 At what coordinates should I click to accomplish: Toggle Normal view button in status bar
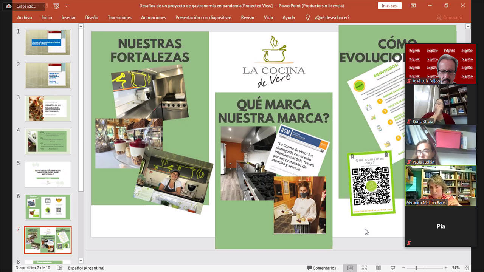coord(350,268)
